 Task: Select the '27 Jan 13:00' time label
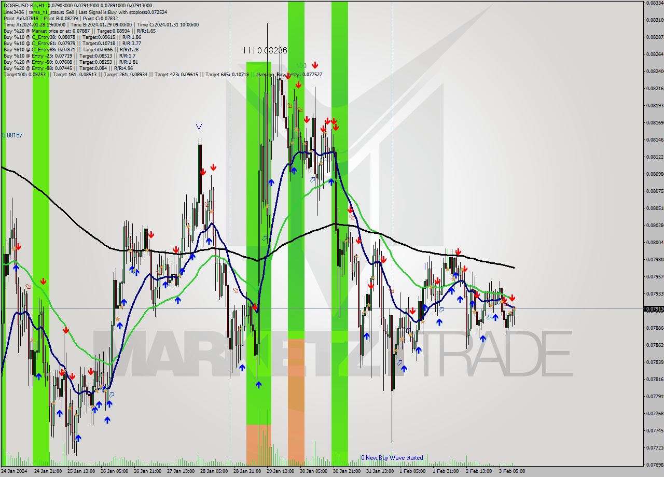[181, 471]
